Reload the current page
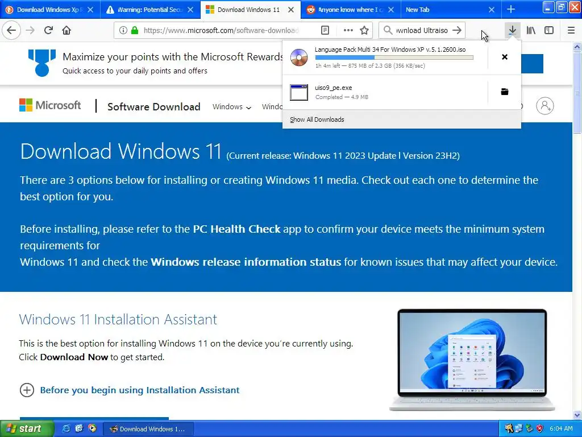 (48, 30)
